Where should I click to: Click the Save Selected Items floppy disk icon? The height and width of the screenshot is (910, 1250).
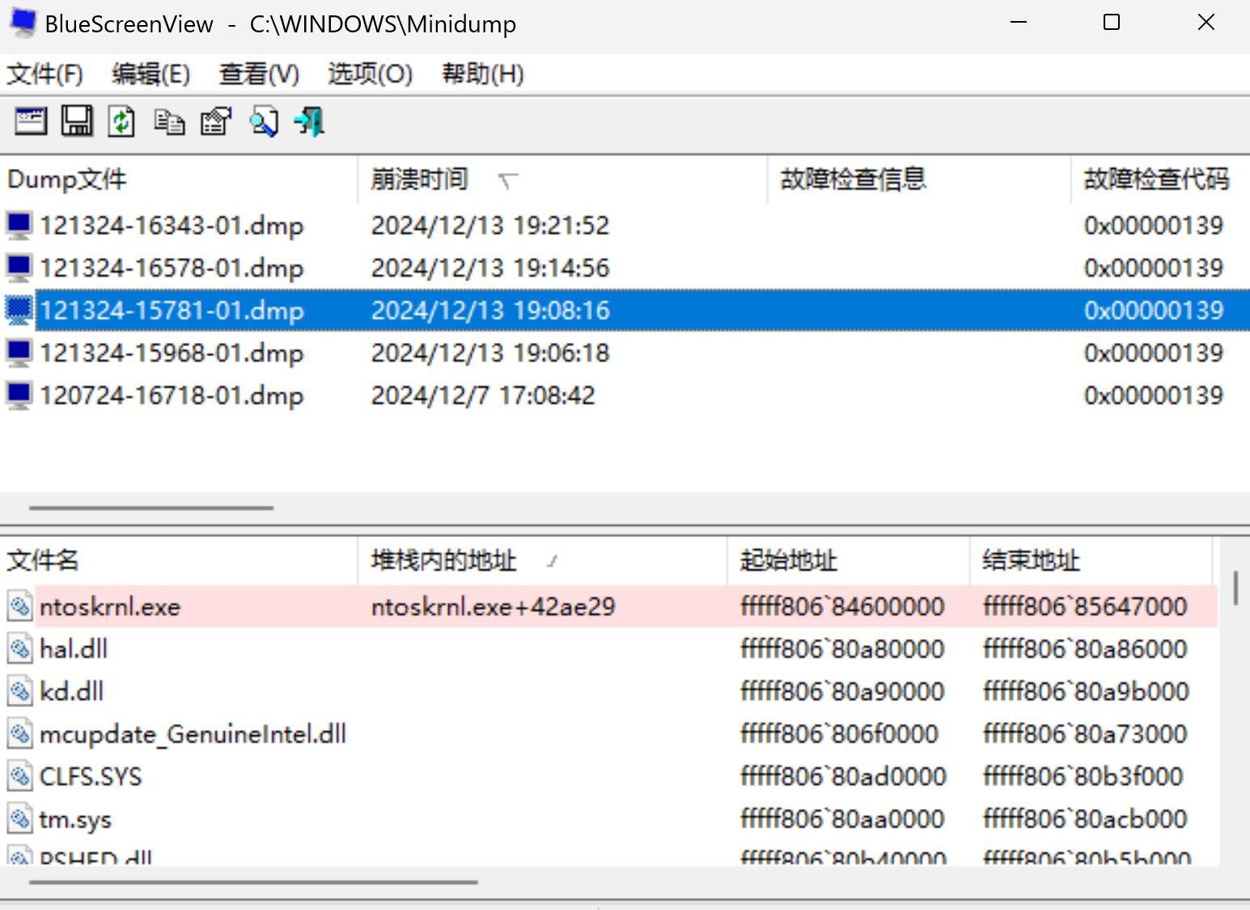(76, 121)
